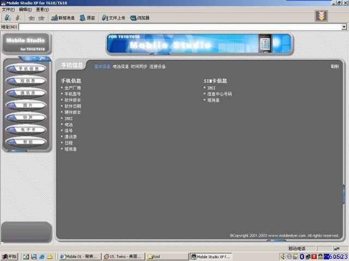
Task: Open the 开始 Start menu
Action: pyautogui.click(x=9, y=257)
